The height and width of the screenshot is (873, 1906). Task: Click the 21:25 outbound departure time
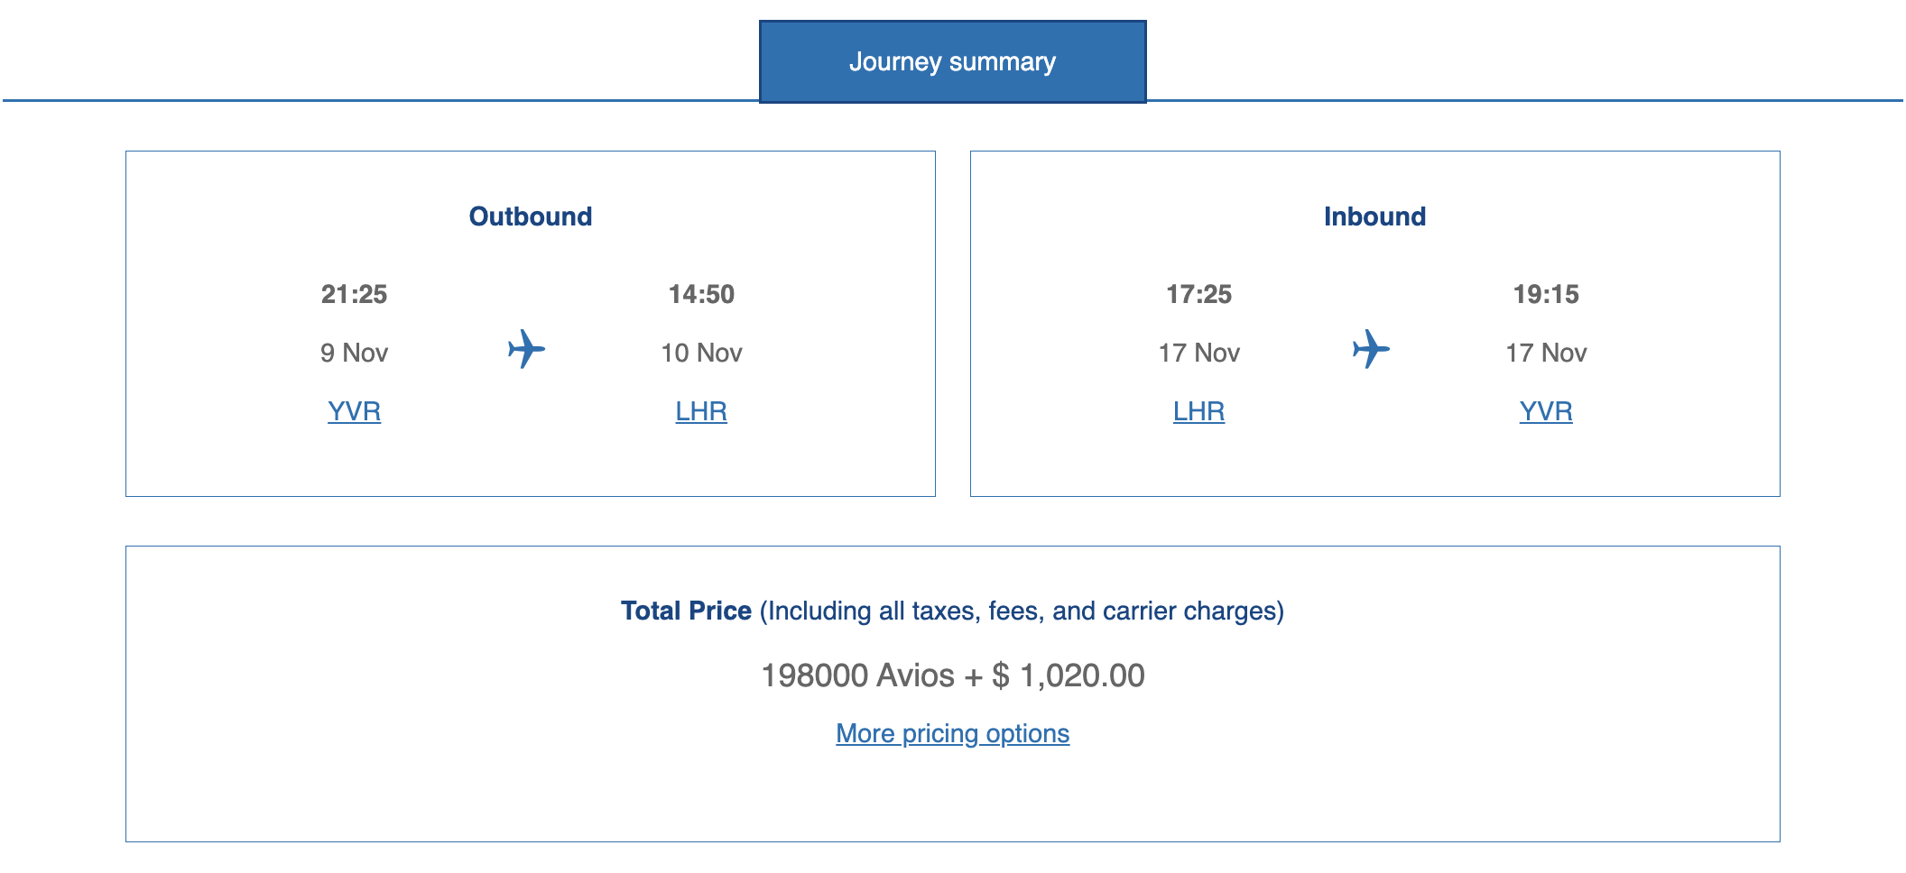[354, 294]
